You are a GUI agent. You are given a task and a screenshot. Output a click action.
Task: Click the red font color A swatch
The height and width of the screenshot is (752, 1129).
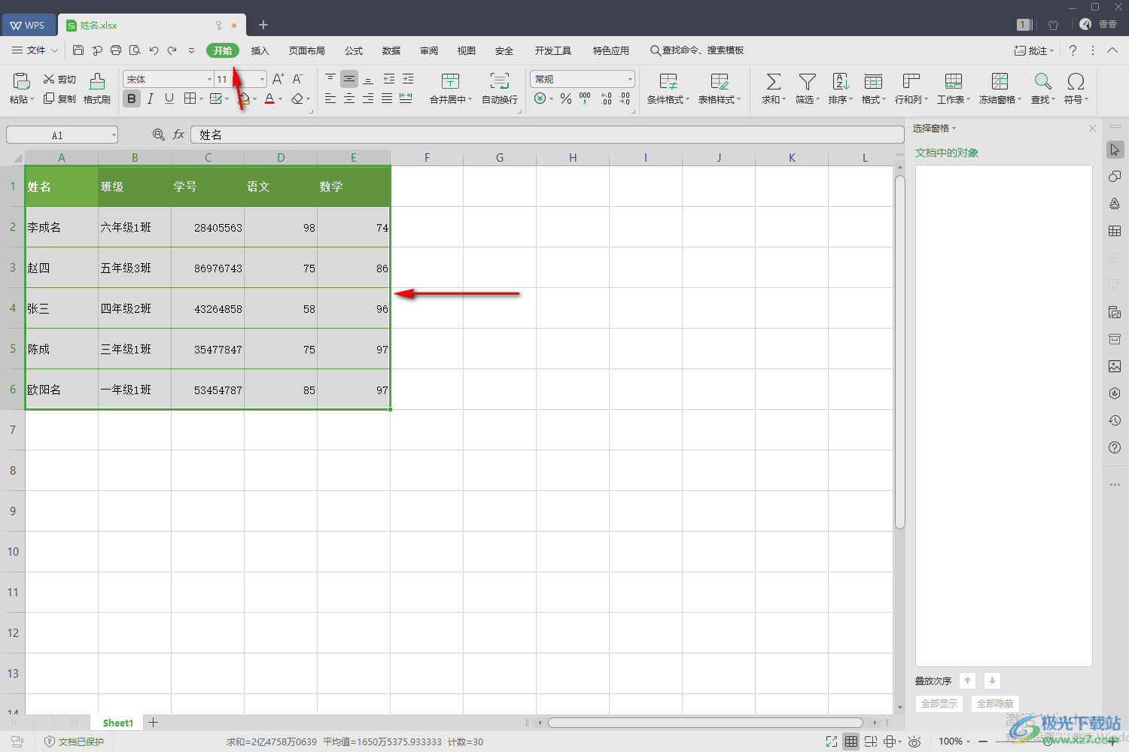[x=269, y=99]
